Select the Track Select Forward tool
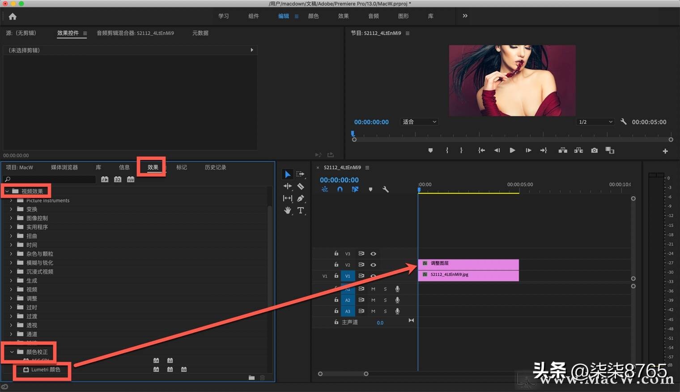This screenshot has width=680, height=392. coord(300,174)
